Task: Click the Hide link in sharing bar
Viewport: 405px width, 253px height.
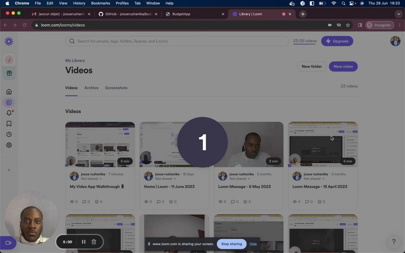Action: [253, 244]
